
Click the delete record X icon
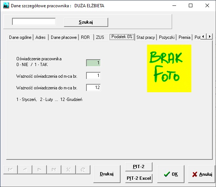[69, 170]
